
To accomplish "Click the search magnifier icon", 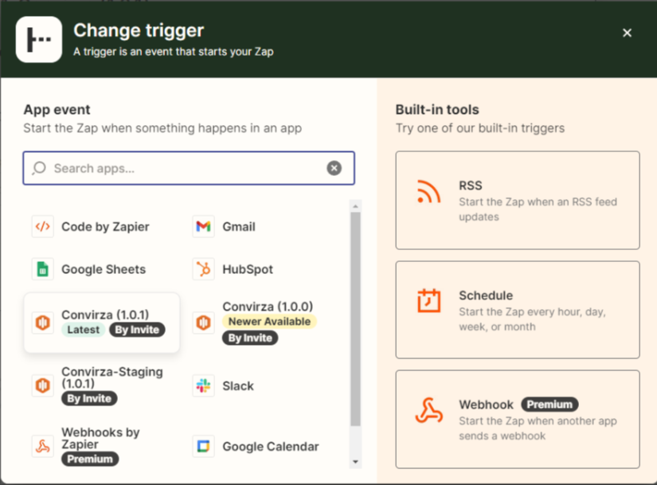I will [39, 168].
